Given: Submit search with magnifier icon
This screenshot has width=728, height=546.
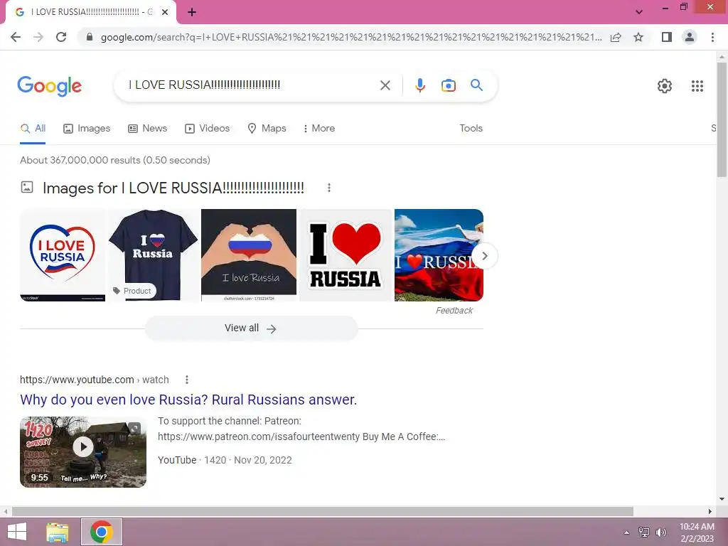Looking at the screenshot, I should tap(476, 85).
